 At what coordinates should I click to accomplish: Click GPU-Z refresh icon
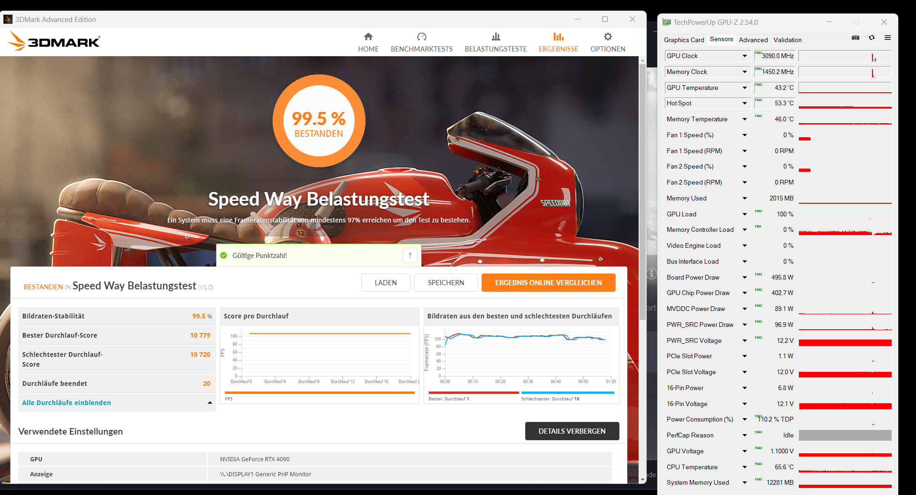point(871,37)
